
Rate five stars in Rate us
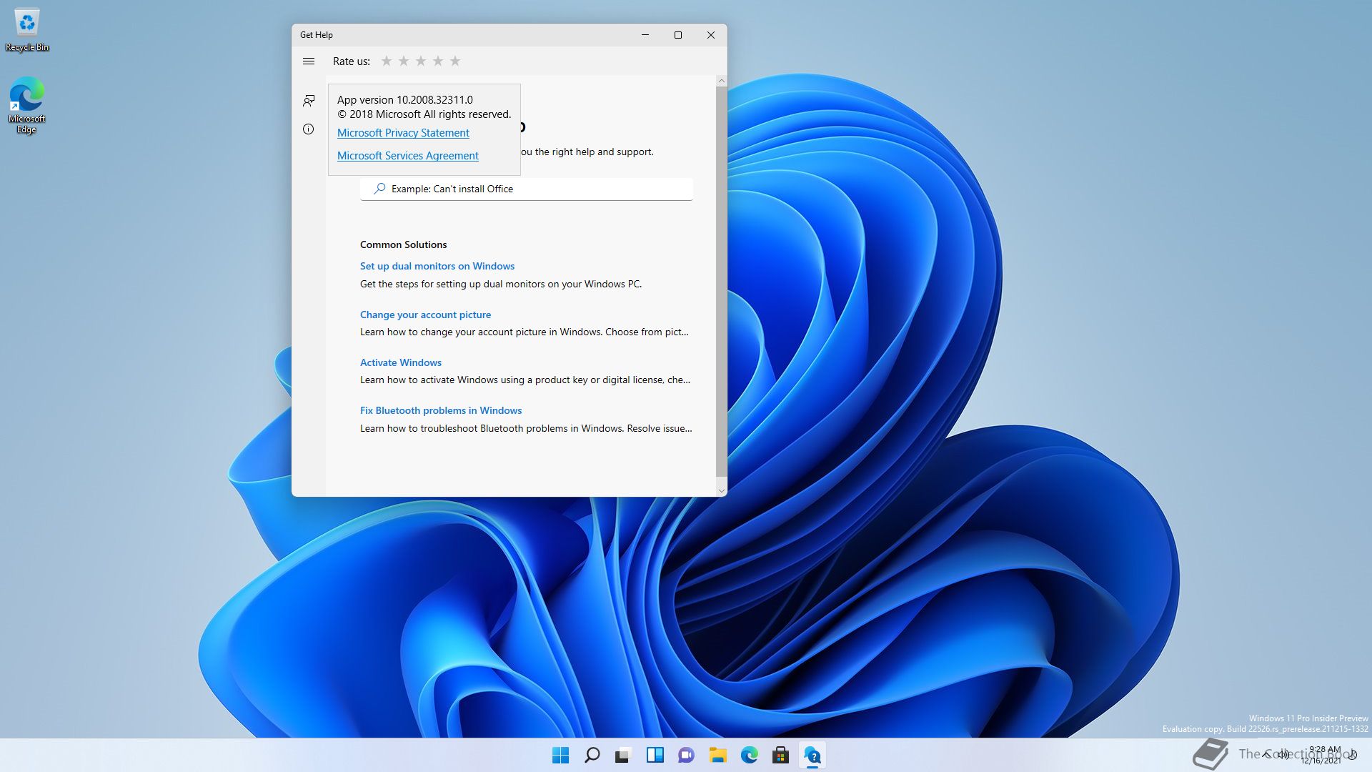tap(455, 61)
